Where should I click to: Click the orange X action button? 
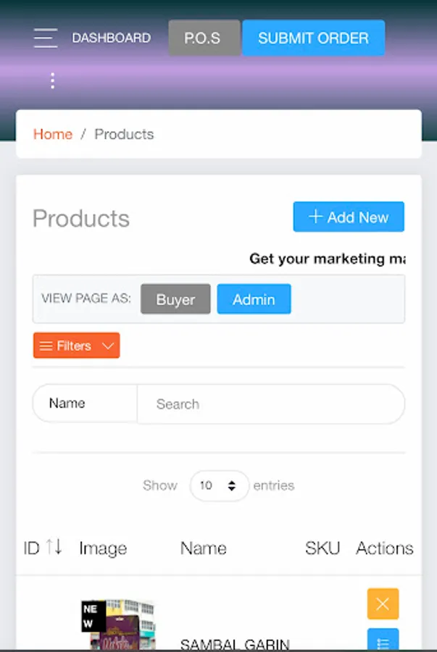click(383, 604)
